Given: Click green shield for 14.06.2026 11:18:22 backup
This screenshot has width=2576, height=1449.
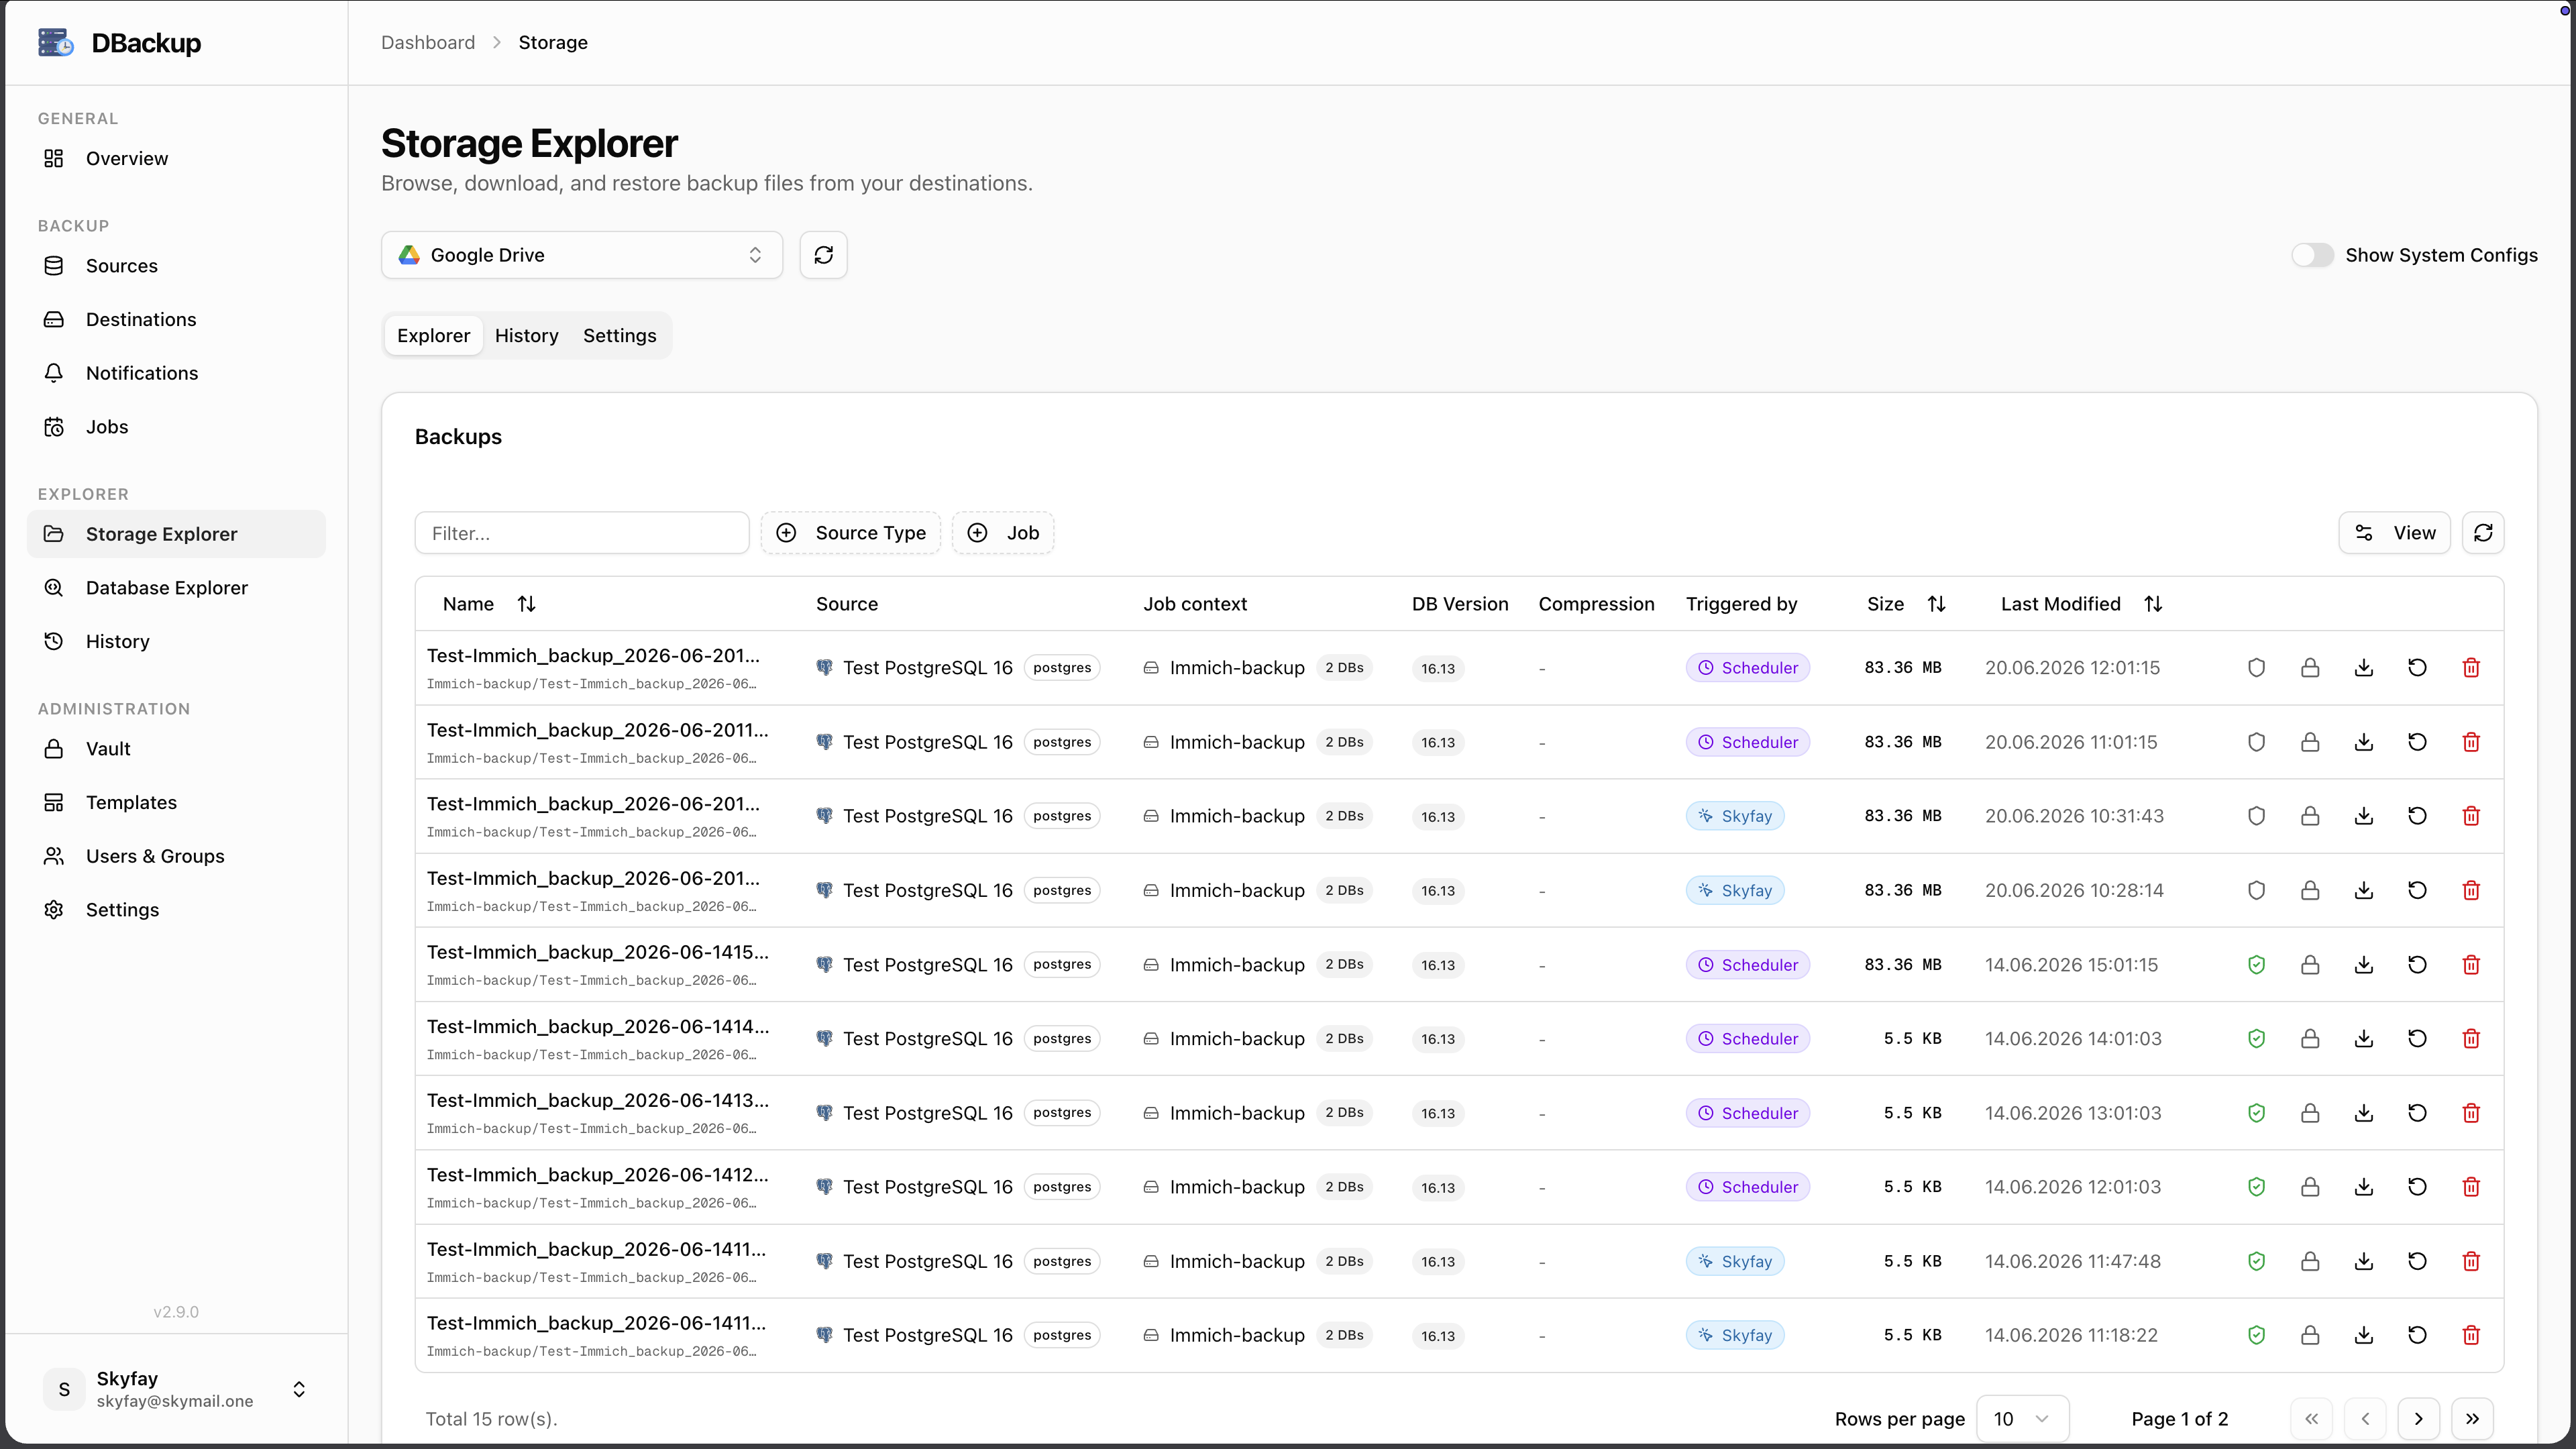Looking at the screenshot, I should pos(2256,1335).
